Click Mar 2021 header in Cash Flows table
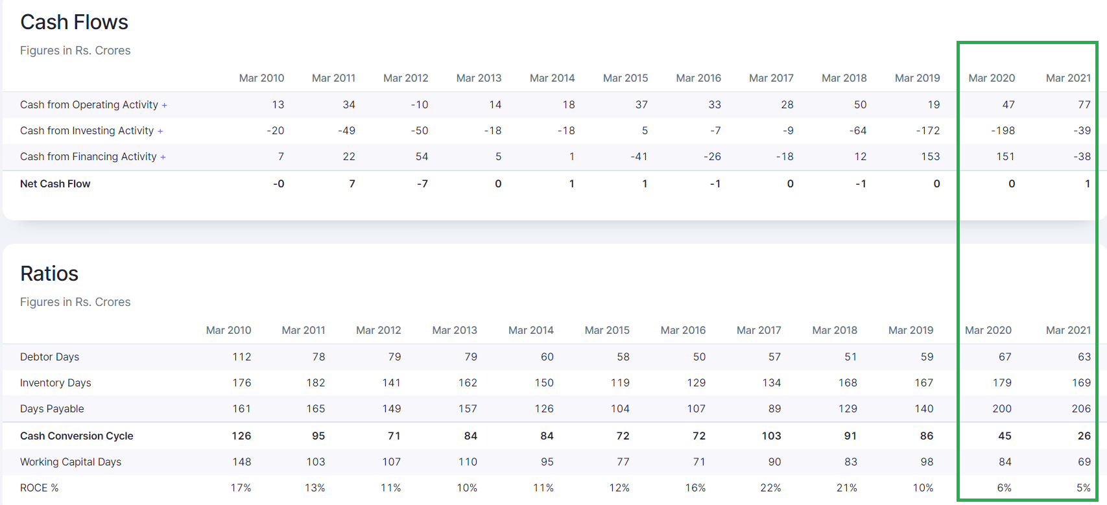This screenshot has width=1107, height=505. coord(1068,78)
